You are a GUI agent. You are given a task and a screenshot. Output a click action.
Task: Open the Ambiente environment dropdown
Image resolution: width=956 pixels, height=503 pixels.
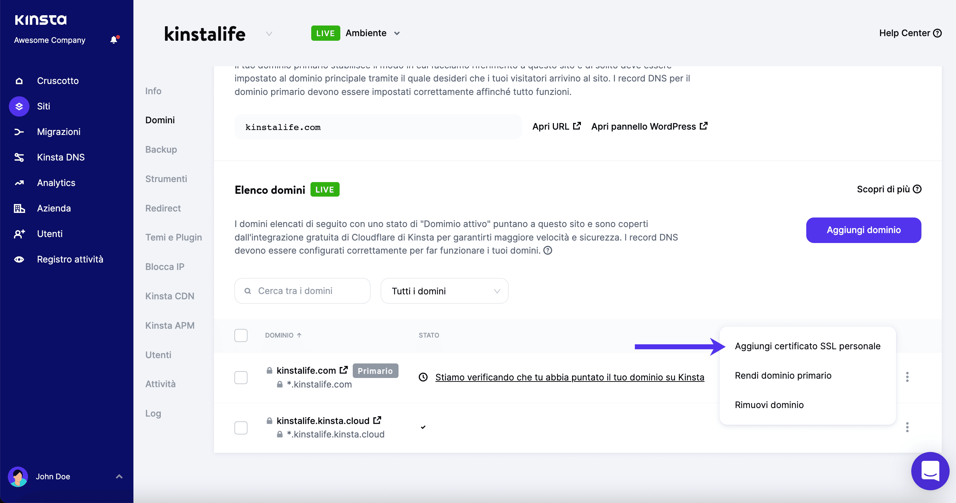(373, 33)
